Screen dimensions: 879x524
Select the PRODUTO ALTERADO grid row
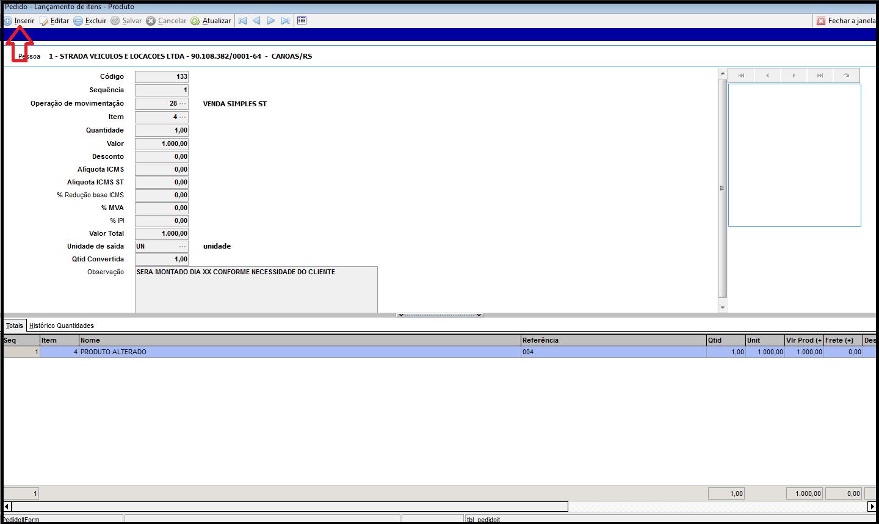pyautogui.click(x=299, y=352)
